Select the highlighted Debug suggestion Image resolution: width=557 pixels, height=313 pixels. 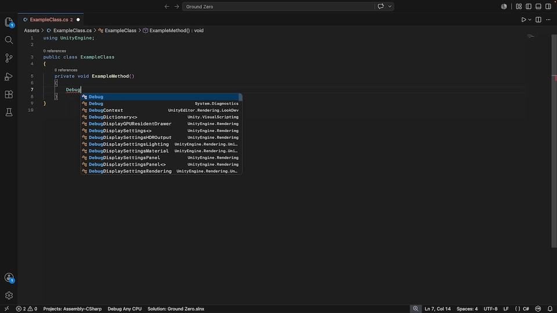(161, 97)
